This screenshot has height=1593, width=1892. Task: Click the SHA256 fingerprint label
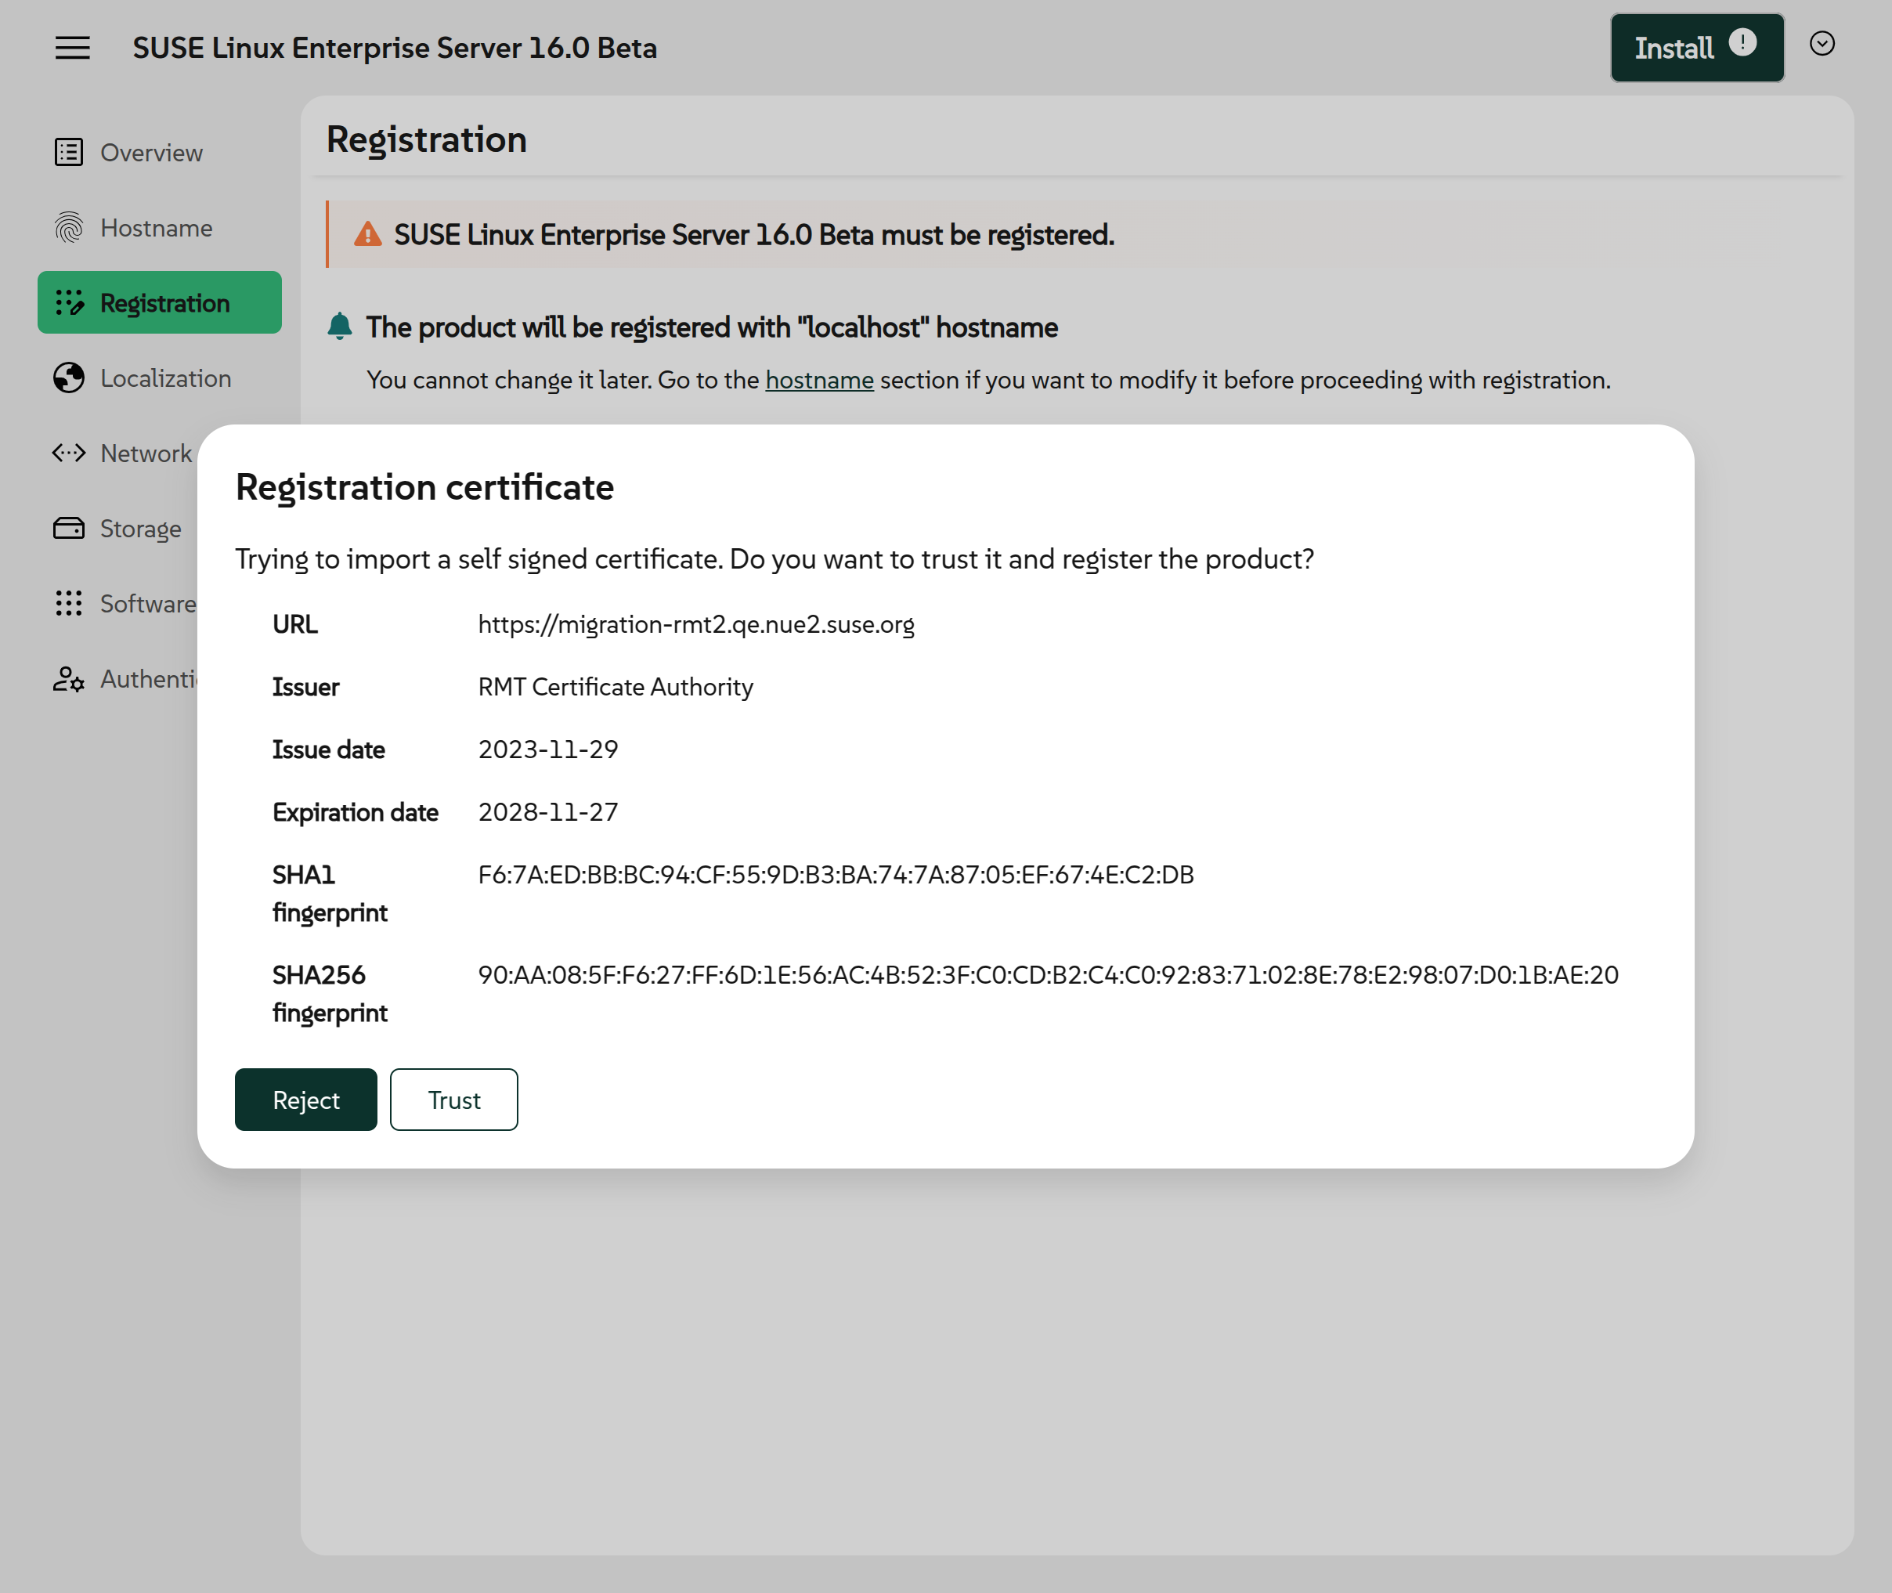(330, 993)
